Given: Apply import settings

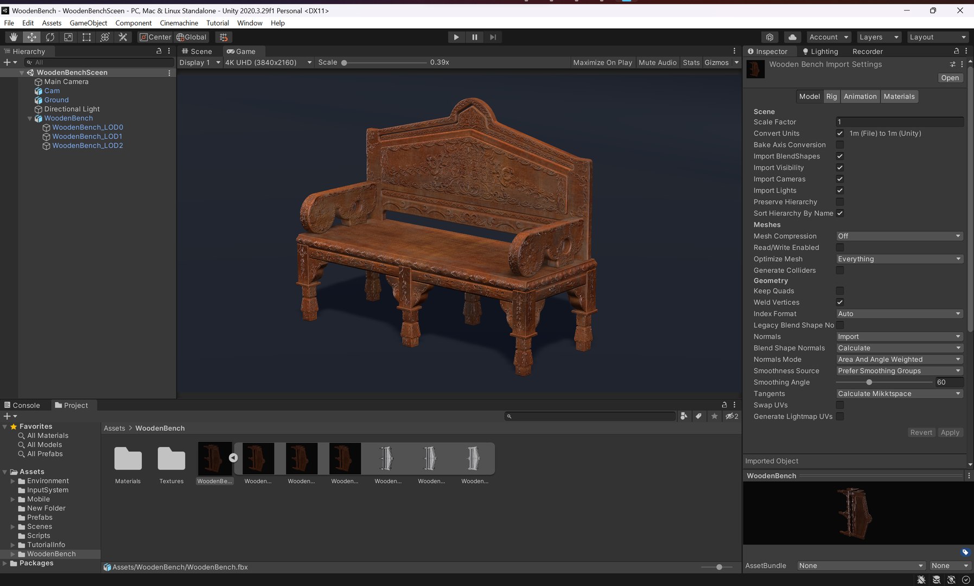Looking at the screenshot, I should (950, 432).
